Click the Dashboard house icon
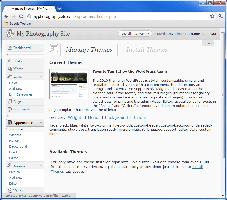 (10, 48)
